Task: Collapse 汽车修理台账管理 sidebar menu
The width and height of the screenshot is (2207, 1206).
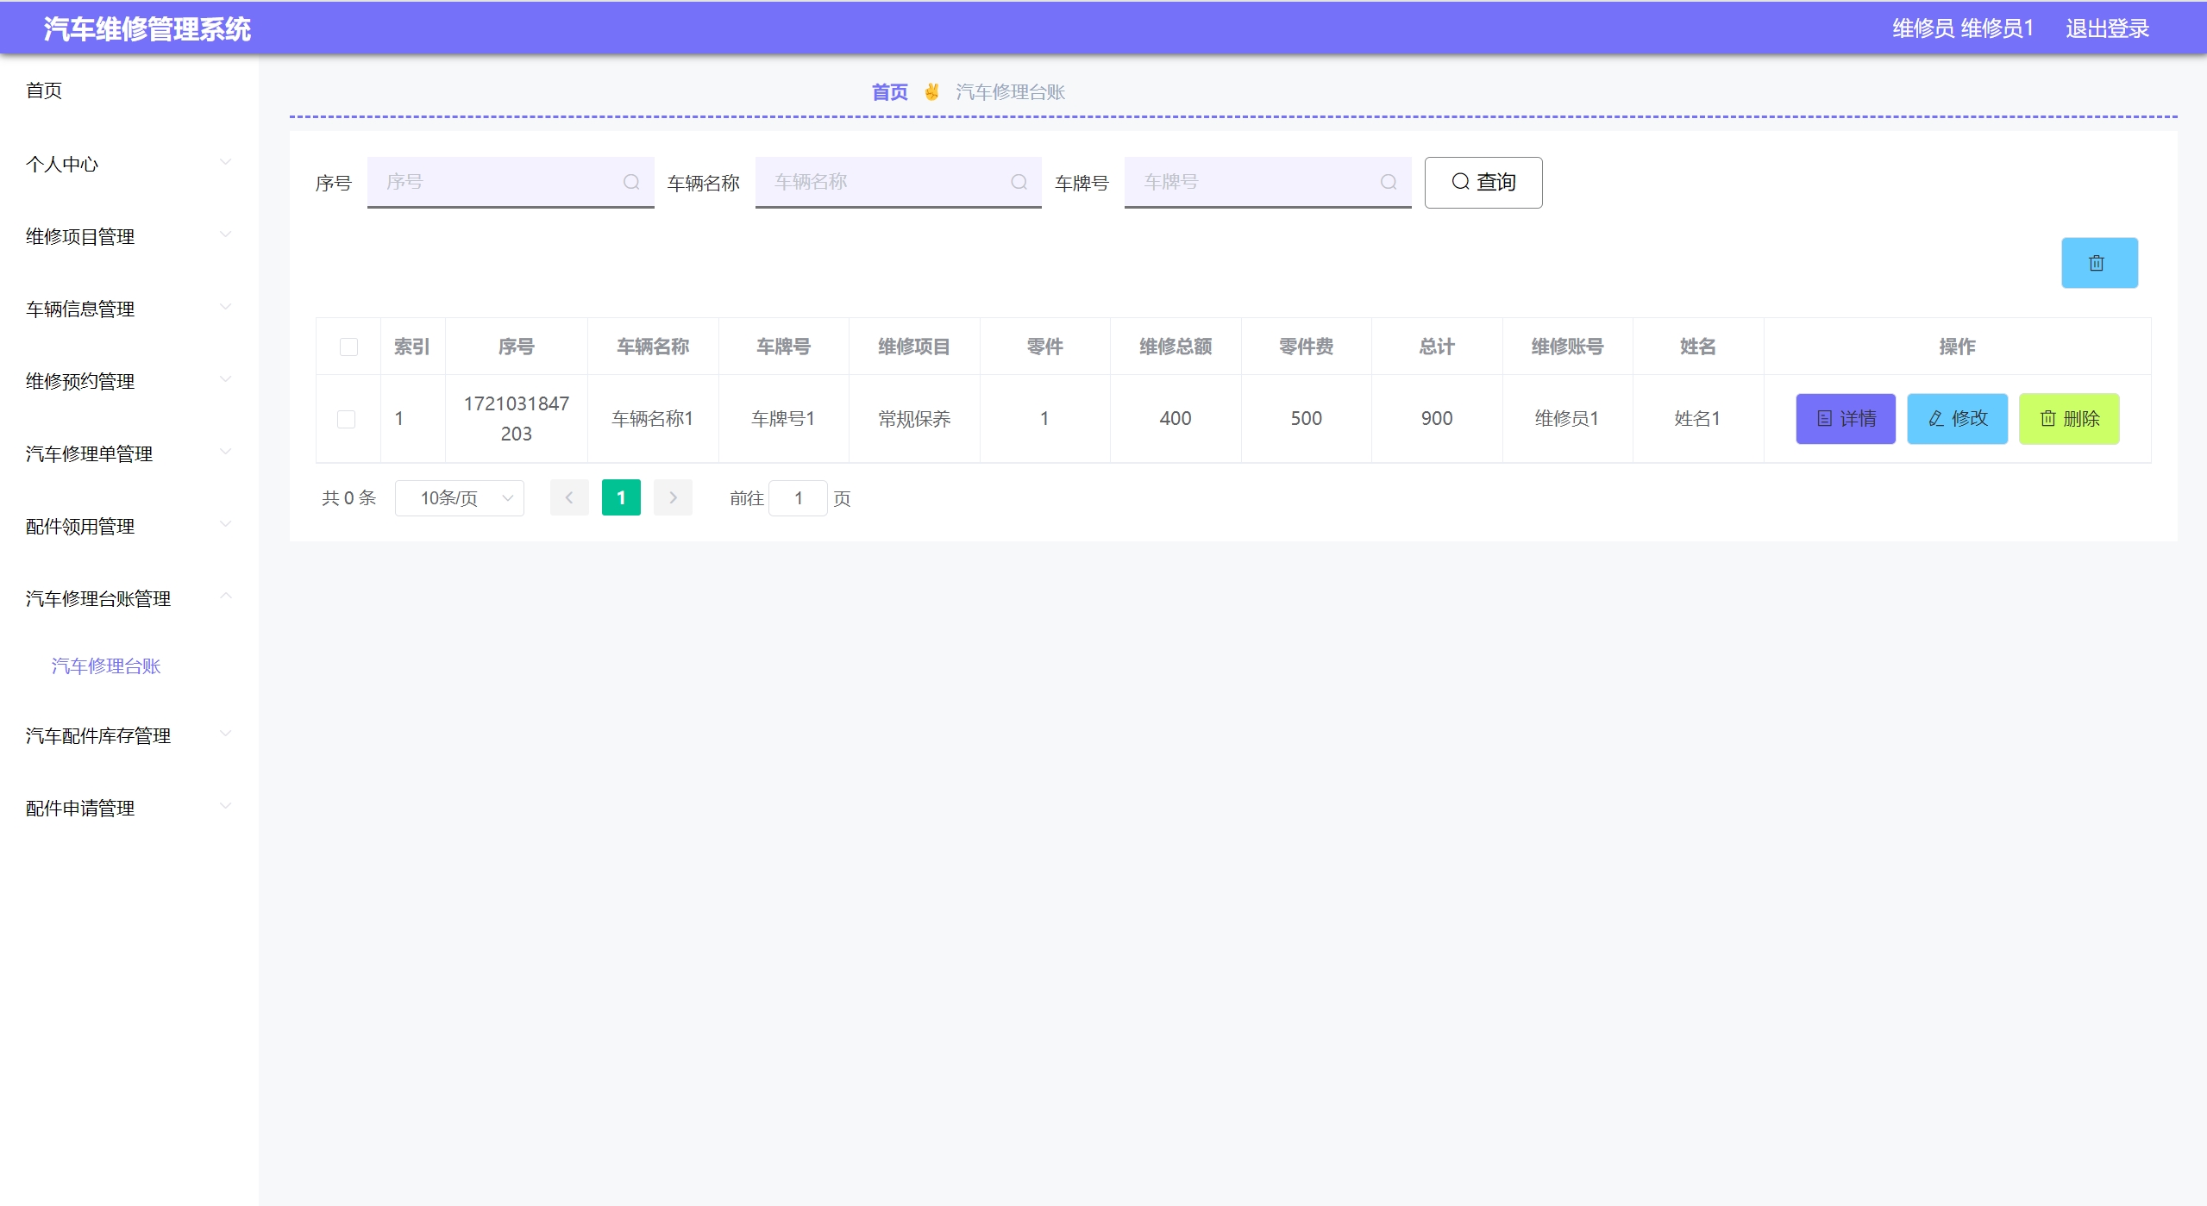Action: pos(129,598)
